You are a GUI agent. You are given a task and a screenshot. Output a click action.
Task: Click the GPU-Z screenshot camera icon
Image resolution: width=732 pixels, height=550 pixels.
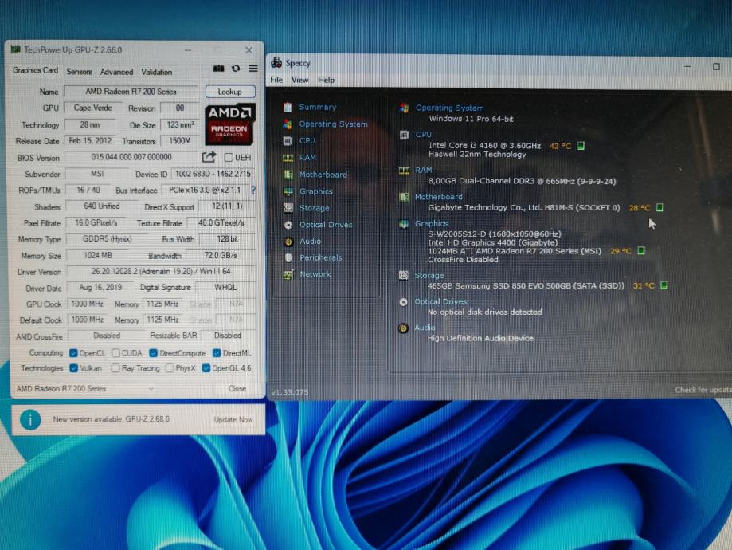[219, 69]
